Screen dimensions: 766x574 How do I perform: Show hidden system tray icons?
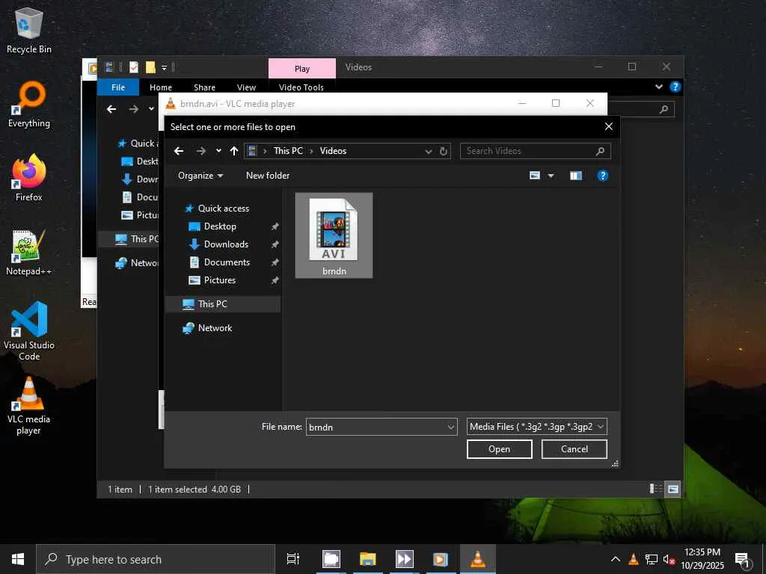tap(616, 559)
